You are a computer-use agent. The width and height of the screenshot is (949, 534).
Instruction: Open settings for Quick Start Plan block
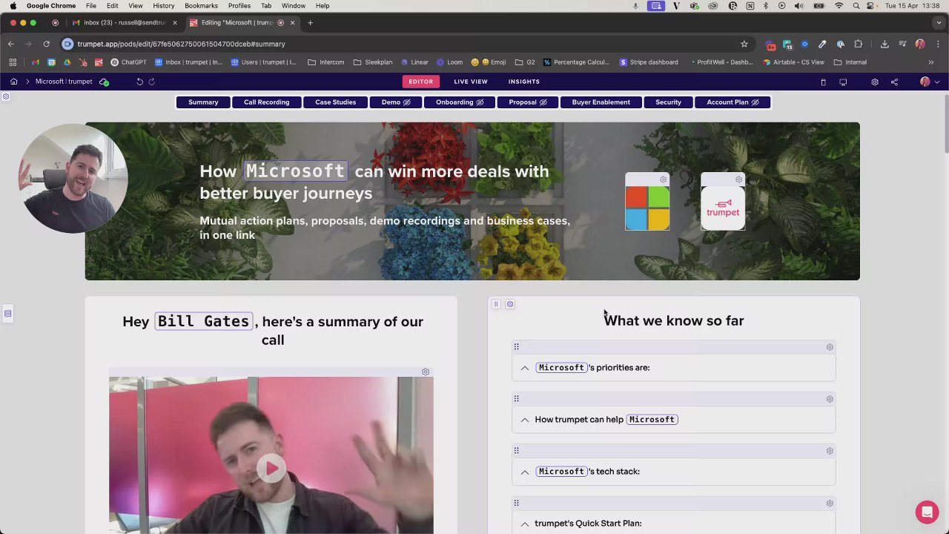(x=830, y=504)
